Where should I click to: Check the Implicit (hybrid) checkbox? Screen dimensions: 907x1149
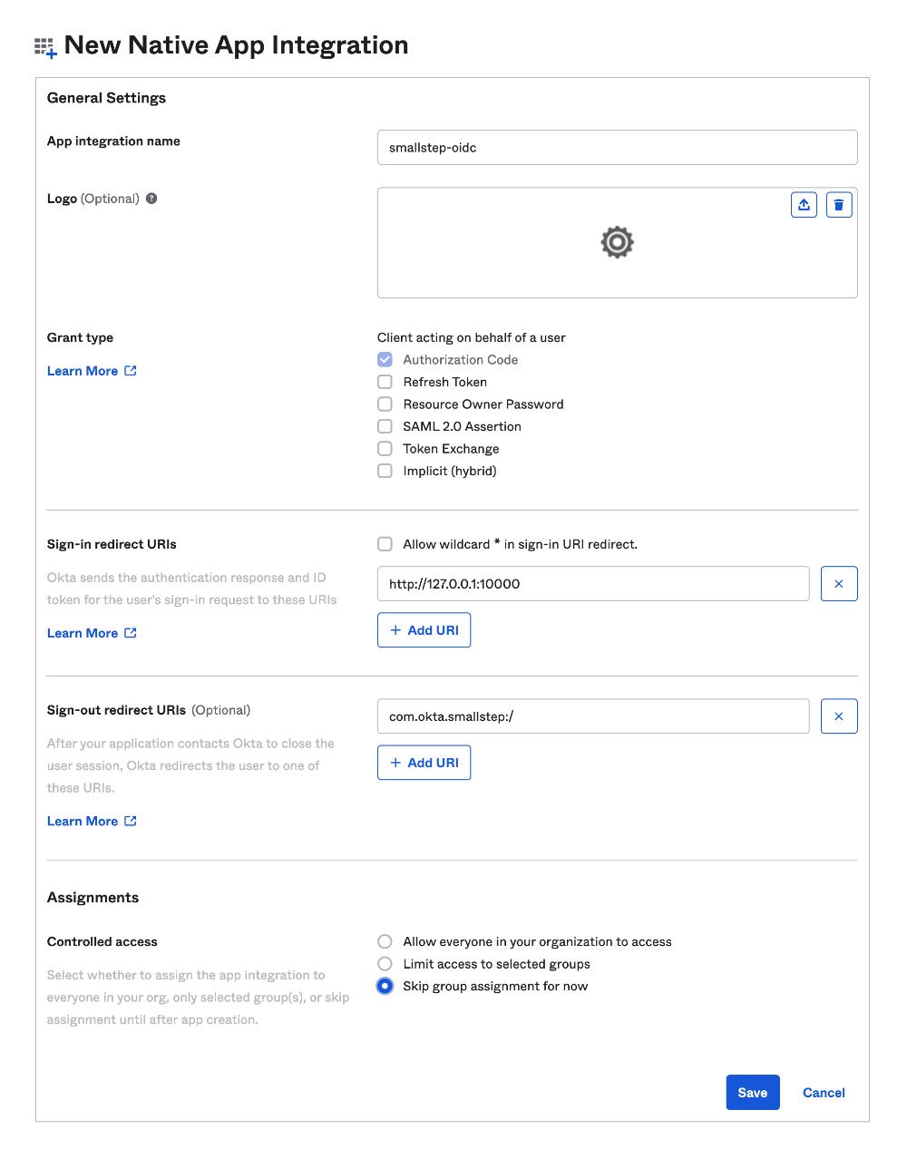pyautogui.click(x=385, y=471)
